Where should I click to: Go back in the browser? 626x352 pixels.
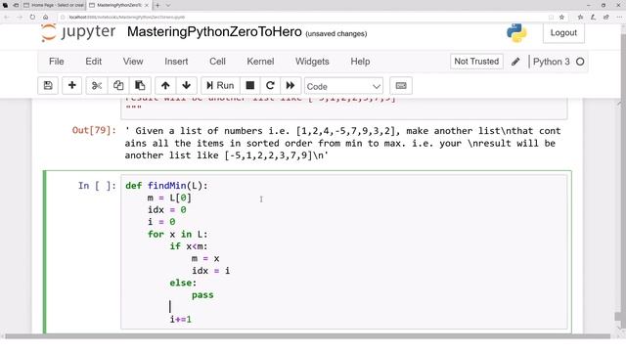7,18
